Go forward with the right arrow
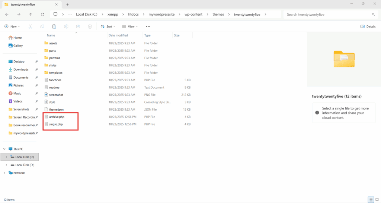Viewport: 381px width, 203px height. pyautogui.click(x=19, y=15)
